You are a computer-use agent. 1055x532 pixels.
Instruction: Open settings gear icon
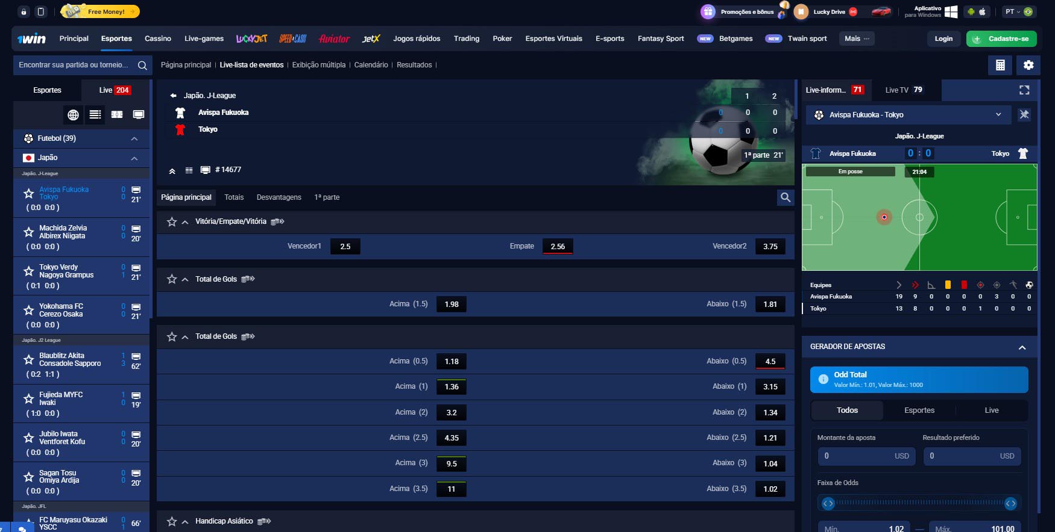click(x=1028, y=65)
